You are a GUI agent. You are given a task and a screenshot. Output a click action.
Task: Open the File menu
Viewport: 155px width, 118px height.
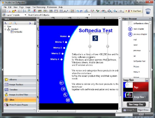tap(5, 7)
